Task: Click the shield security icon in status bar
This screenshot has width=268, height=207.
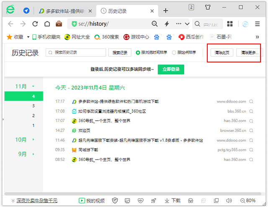Action: click(115, 200)
